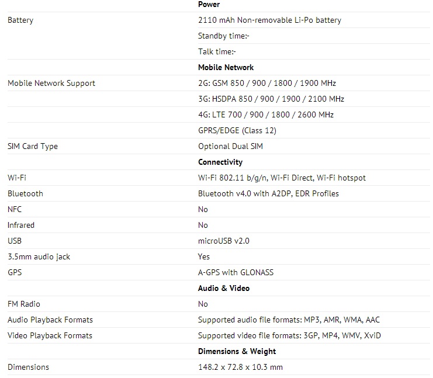Select the GPRS/EDGE (Class 12) text
This screenshot has height=378, width=433.
click(x=237, y=131)
